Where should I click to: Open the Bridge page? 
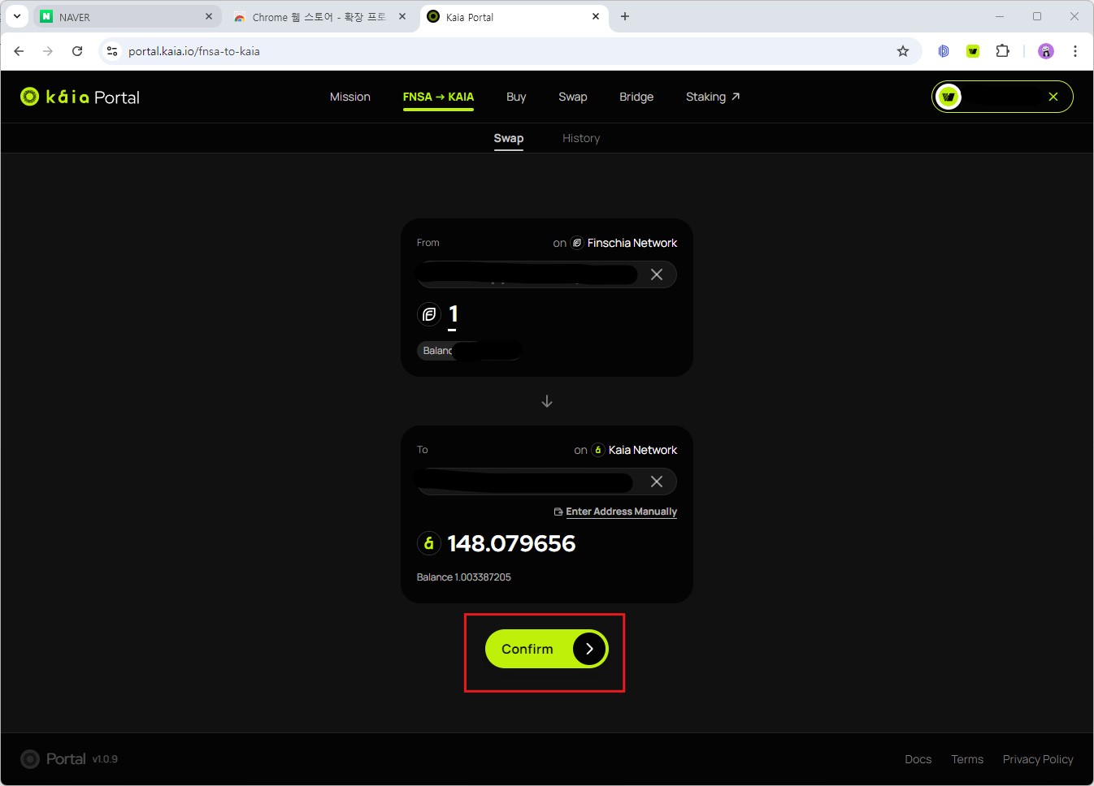pyautogui.click(x=636, y=97)
